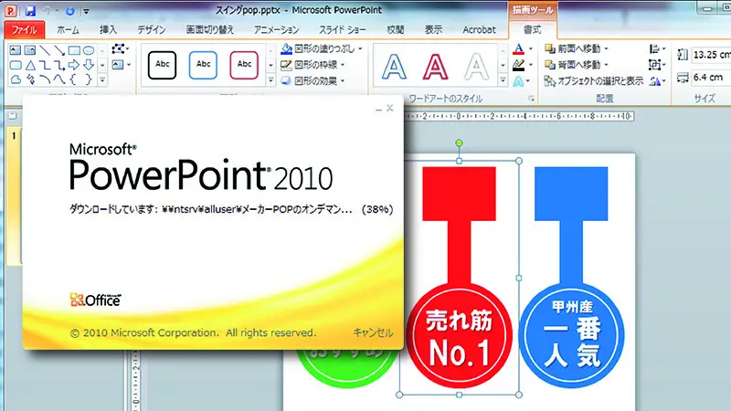Apply the blue outline Abc shape style
This screenshot has width=731, height=411.
[203, 65]
